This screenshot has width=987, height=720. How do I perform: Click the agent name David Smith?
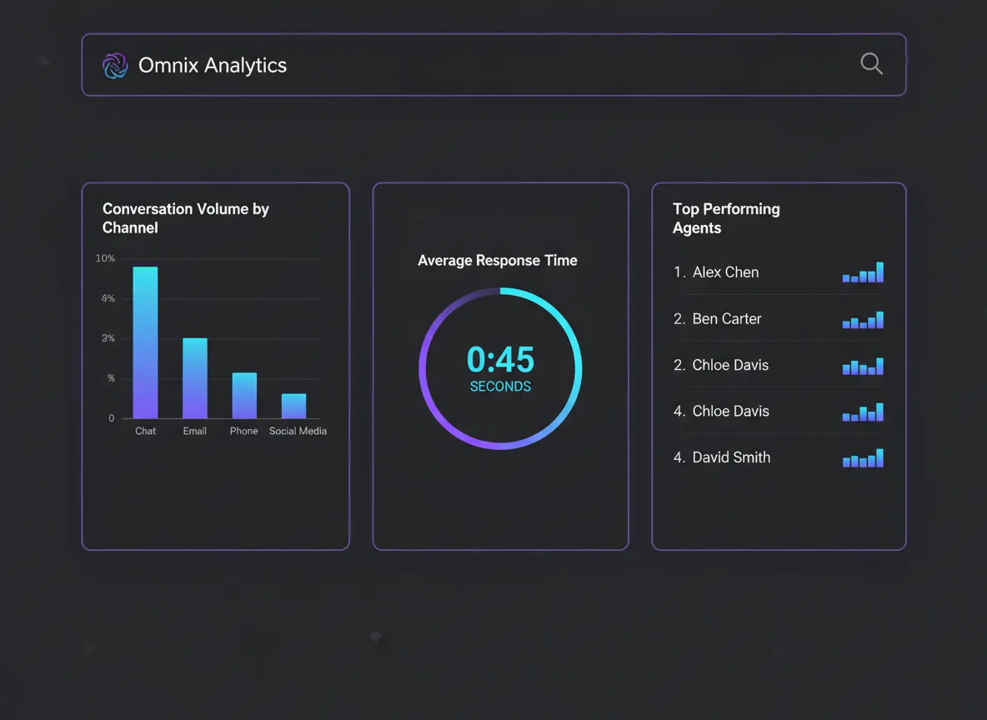730,457
